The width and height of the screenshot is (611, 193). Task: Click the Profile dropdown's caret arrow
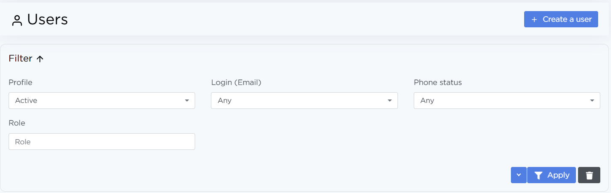coord(187,101)
